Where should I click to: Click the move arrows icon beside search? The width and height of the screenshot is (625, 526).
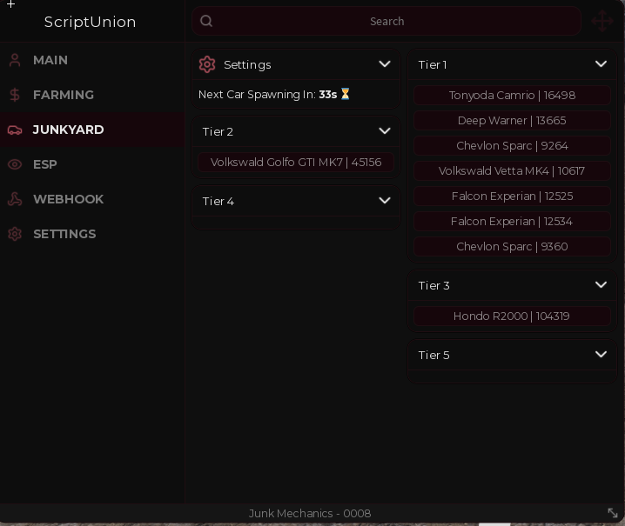601,21
